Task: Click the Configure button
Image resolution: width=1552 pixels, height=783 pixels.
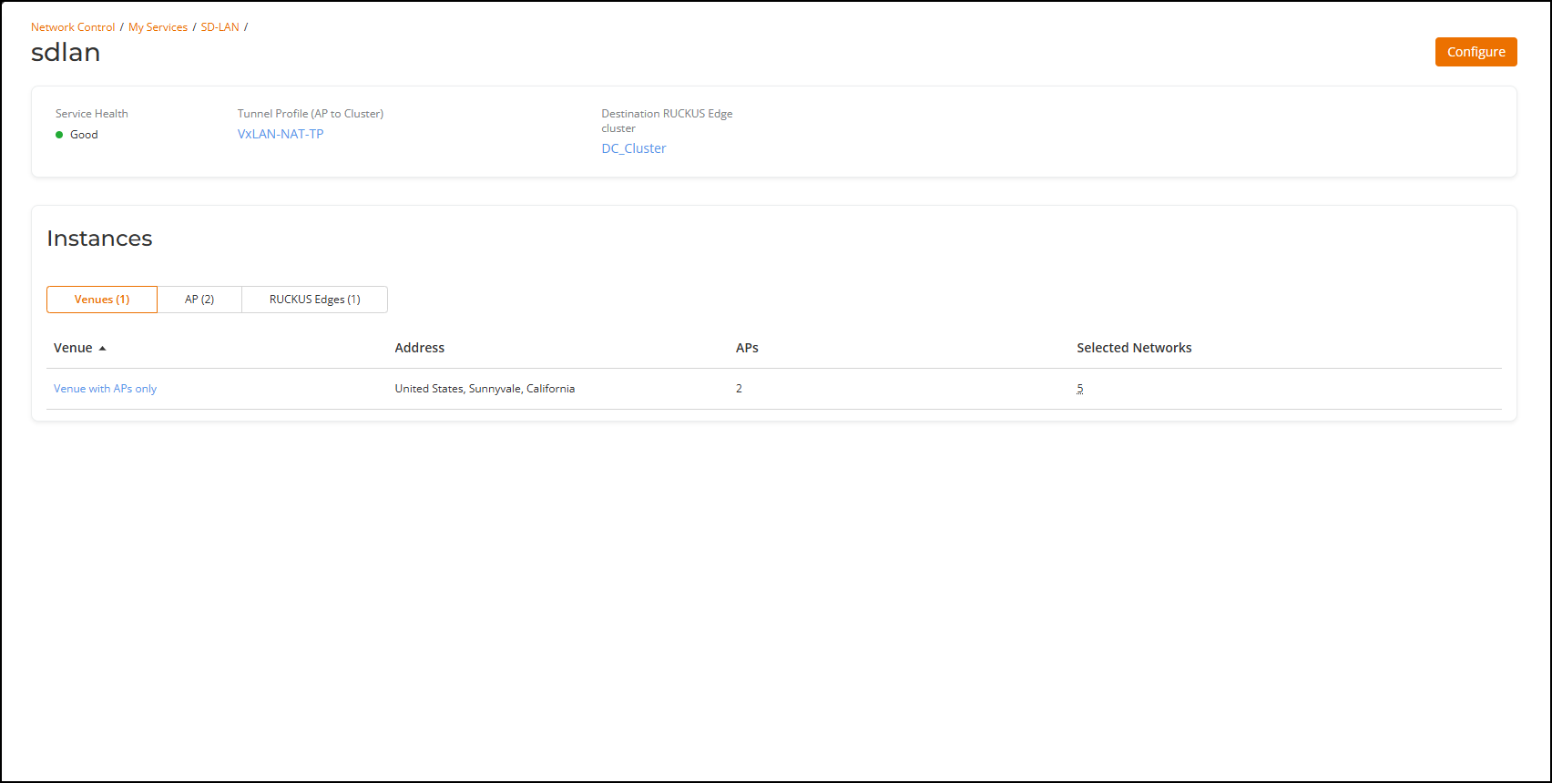Action: point(1475,52)
